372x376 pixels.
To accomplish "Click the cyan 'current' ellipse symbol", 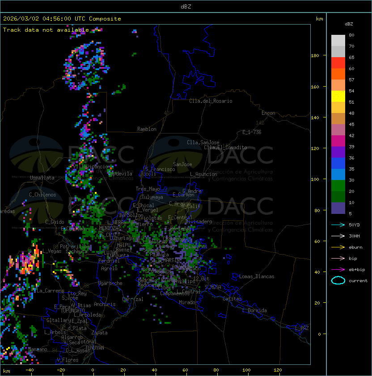I will (338, 280).
